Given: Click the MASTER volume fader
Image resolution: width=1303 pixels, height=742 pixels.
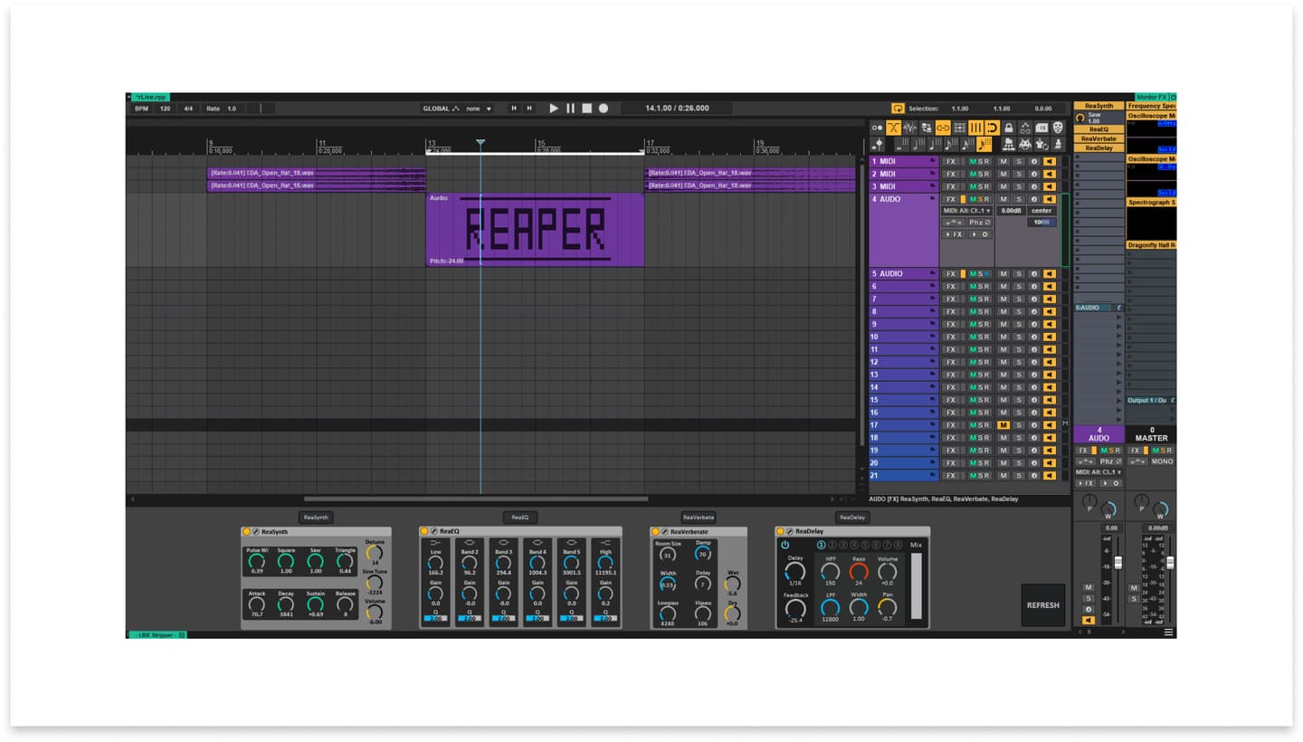Looking at the screenshot, I should click(x=1170, y=562).
